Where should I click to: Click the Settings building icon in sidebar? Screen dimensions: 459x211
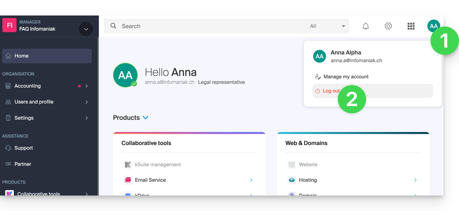[x=8, y=118]
